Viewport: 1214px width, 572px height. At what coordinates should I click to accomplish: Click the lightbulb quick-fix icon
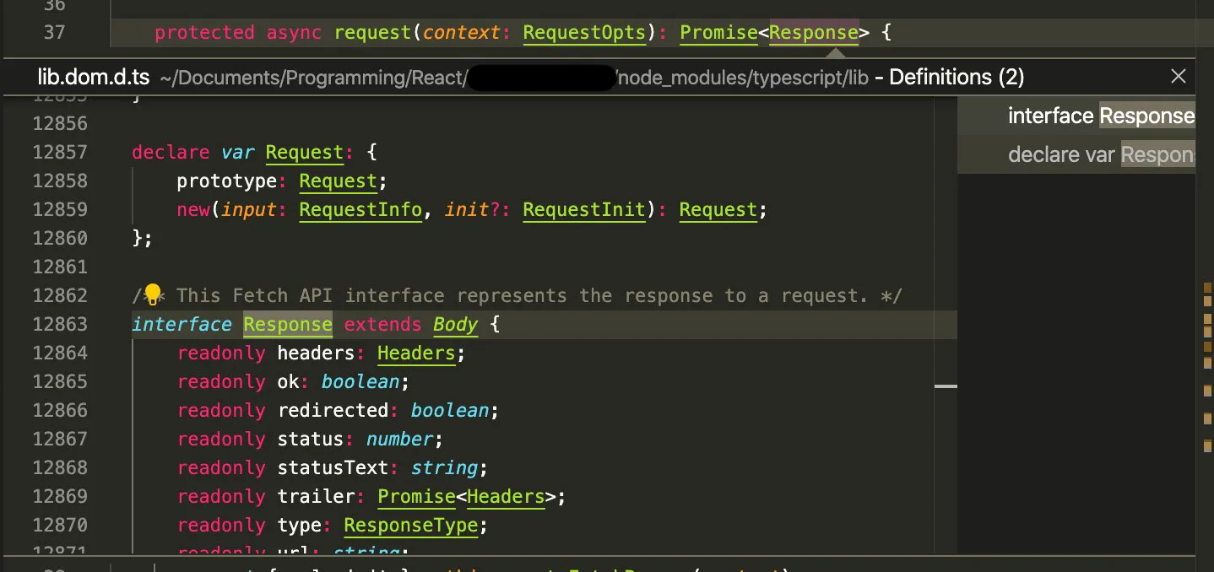[152, 294]
